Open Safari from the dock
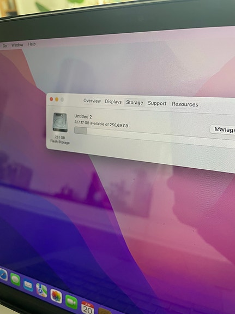The width and height of the screenshot is (235, 314). pos(3,275)
